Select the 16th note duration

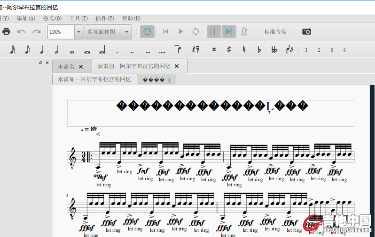pyautogui.click(x=12, y=50)
